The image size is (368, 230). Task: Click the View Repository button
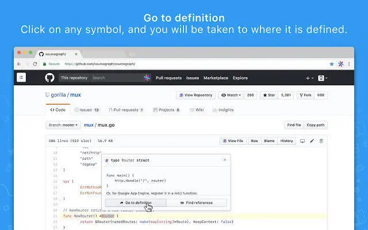[x=195, y=95]
